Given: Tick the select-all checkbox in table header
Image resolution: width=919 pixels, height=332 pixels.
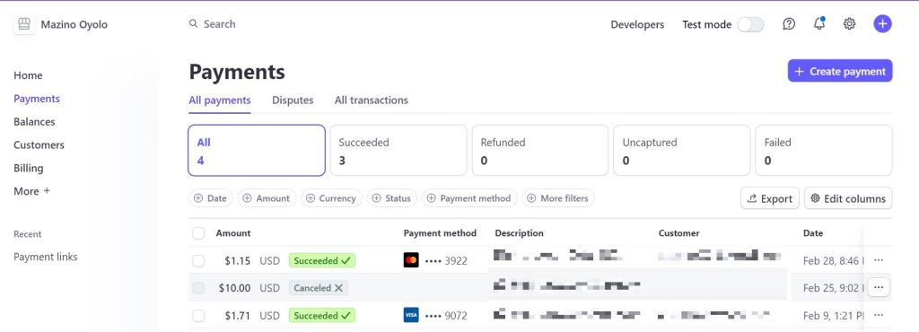Looking at the screenshot, I should (x=198, y=233).
